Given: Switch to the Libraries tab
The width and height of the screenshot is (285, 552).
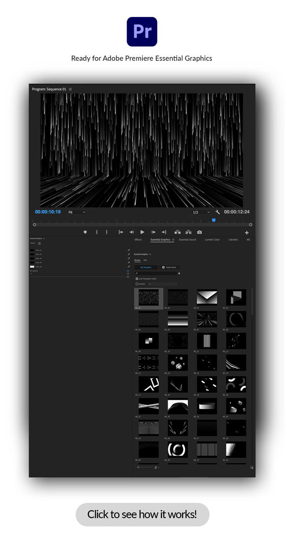Looking at the screenshot, I should pos(233,240).
